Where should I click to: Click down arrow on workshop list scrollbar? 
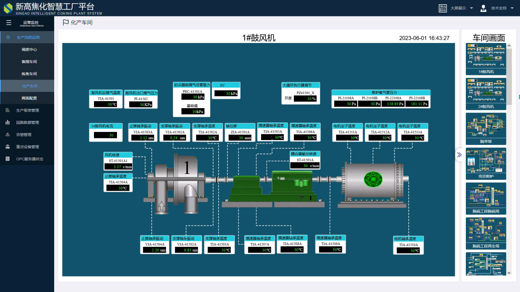tap(509, 273)
